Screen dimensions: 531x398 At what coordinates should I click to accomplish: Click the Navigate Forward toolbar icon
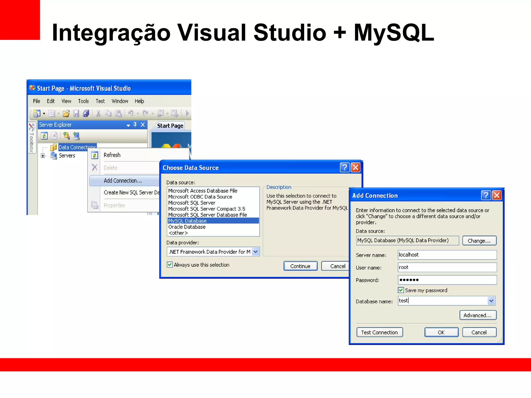pyautogui.click(x=175, y=113)
